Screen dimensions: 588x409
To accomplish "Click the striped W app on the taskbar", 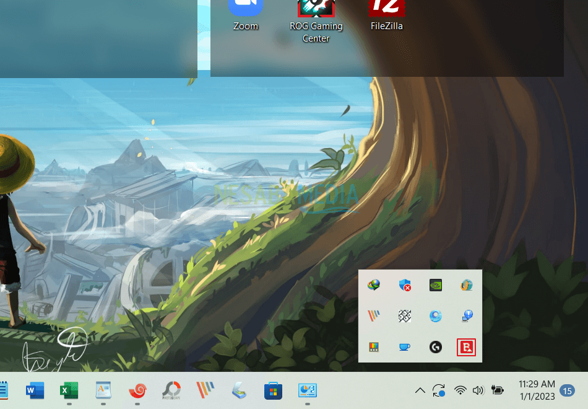I will click(205, 390).
